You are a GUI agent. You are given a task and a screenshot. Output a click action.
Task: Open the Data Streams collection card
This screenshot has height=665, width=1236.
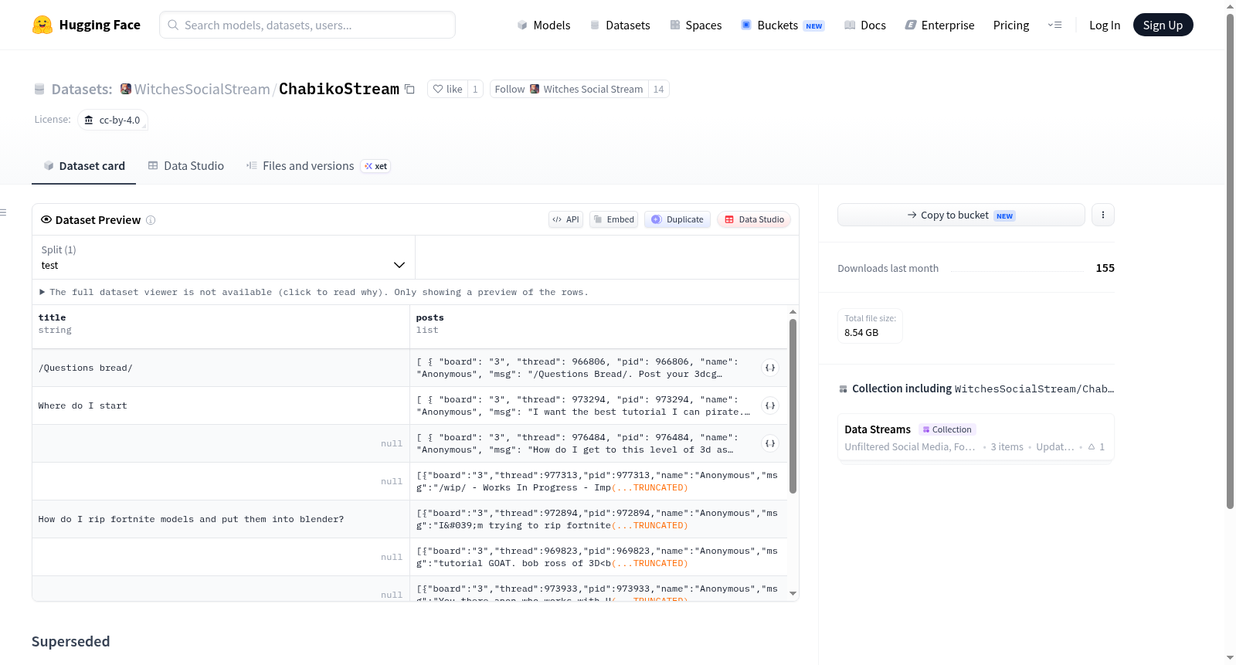point(976,437)
